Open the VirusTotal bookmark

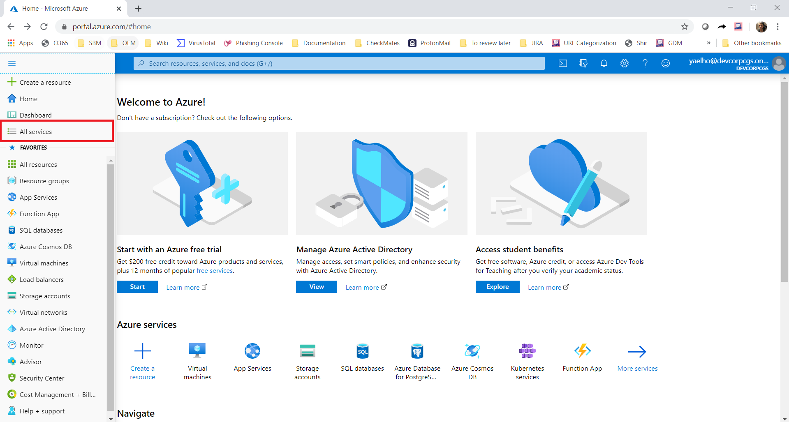(196, 43)
